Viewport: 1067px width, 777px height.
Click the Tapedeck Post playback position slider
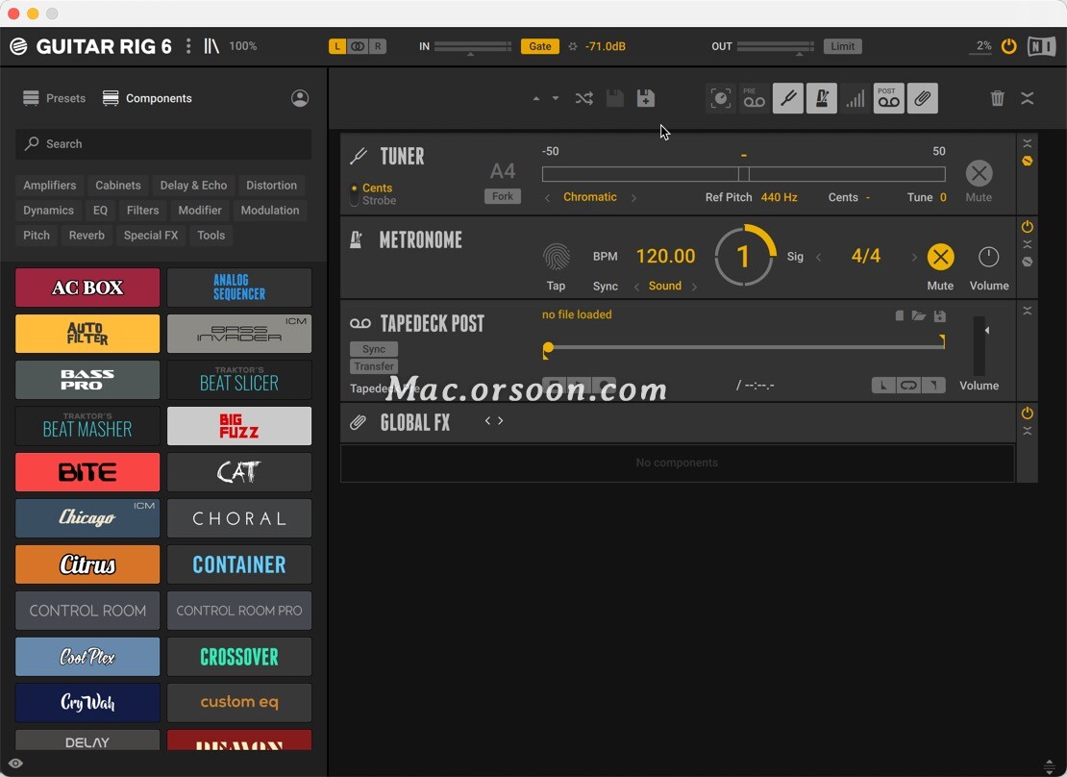744,346
